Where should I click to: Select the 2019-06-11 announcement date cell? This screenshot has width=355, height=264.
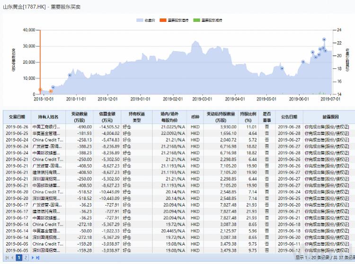pyautogui.click(x=289, y=244)
